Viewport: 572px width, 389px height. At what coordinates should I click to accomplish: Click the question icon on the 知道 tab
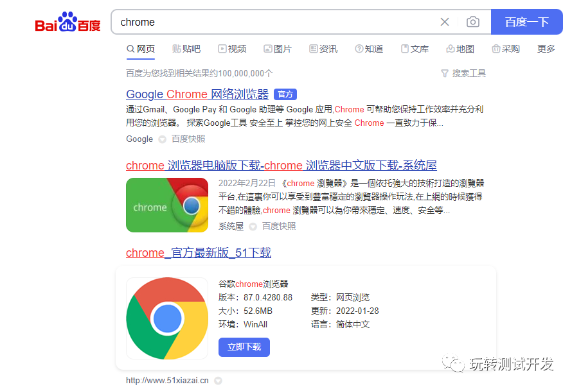[x=360, y=49]
